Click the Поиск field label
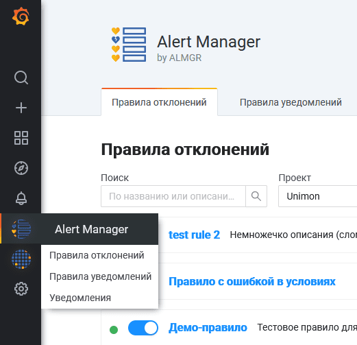This screenshot has width=357, height=345. tap(114, 178)
